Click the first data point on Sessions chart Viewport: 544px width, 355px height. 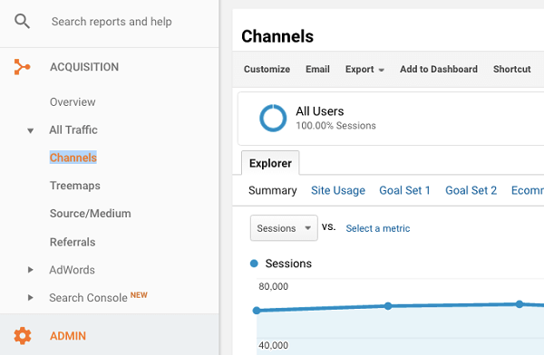[257, 311]
